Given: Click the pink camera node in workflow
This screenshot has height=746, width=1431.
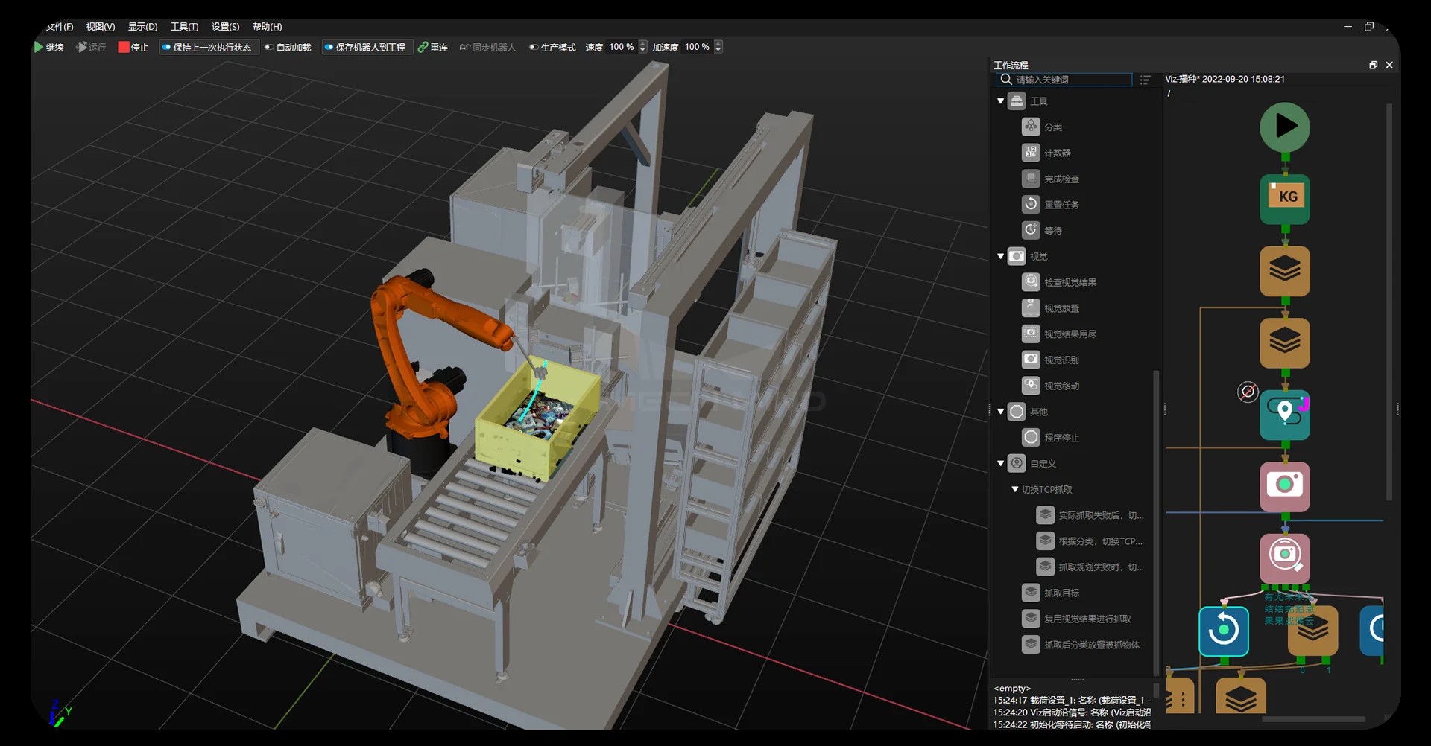Looking at the screenshot, I should tap(1284, 486).
